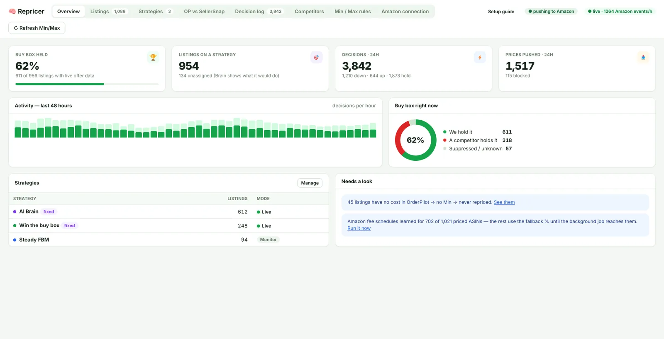
Task: Click the A competitor holds it legend entry
Action: (477, 140)
